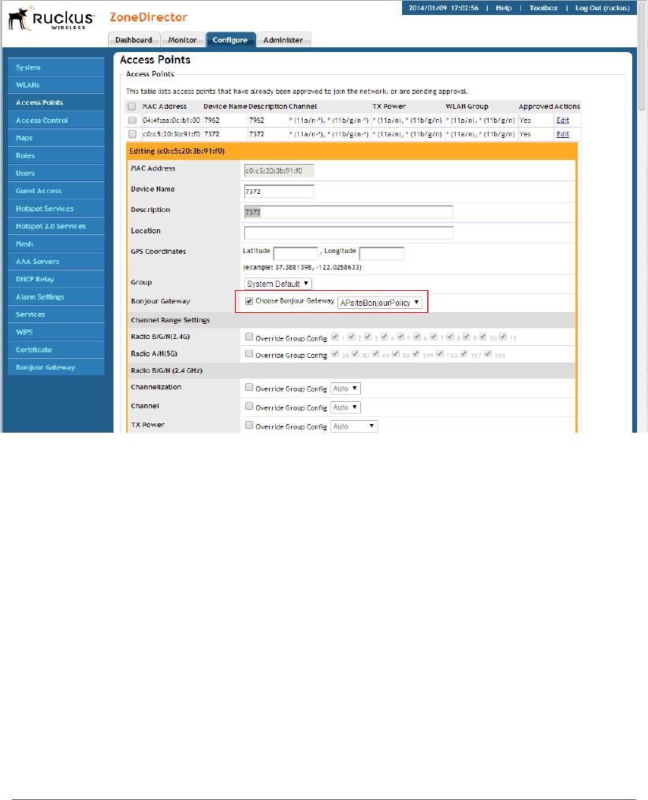Toggle 2.4G channel 1 checkbox
The height and width of the screenshot is (800, 648).
click(x=335, y=337)
